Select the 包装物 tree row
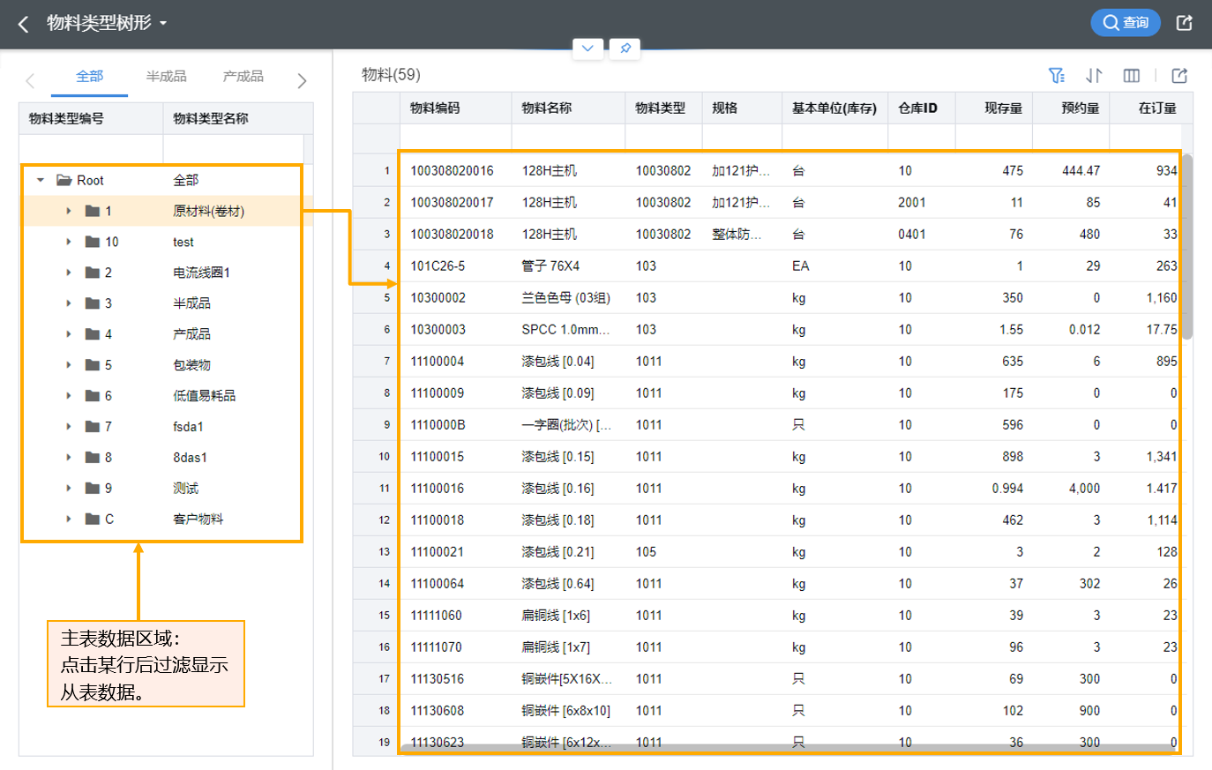 [191, 365]
